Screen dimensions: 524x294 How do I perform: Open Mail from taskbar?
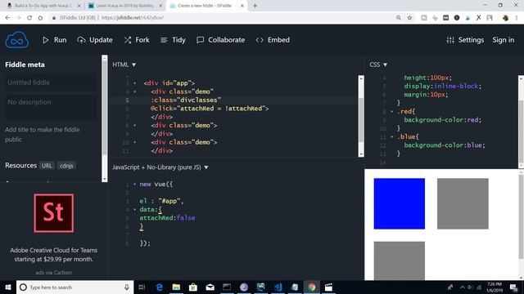[210, 287]
